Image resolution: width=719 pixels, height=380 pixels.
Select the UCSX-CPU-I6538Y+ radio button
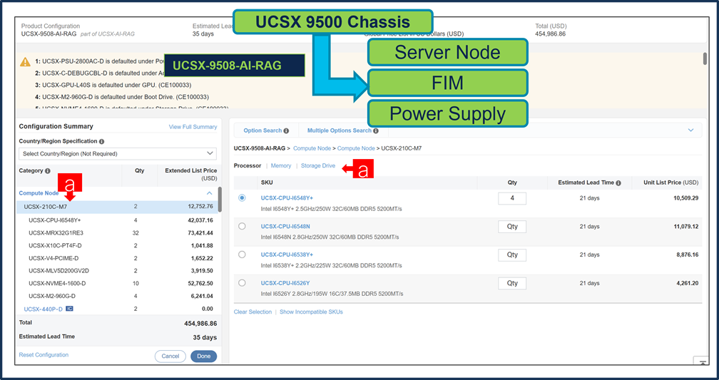[242, 255]
